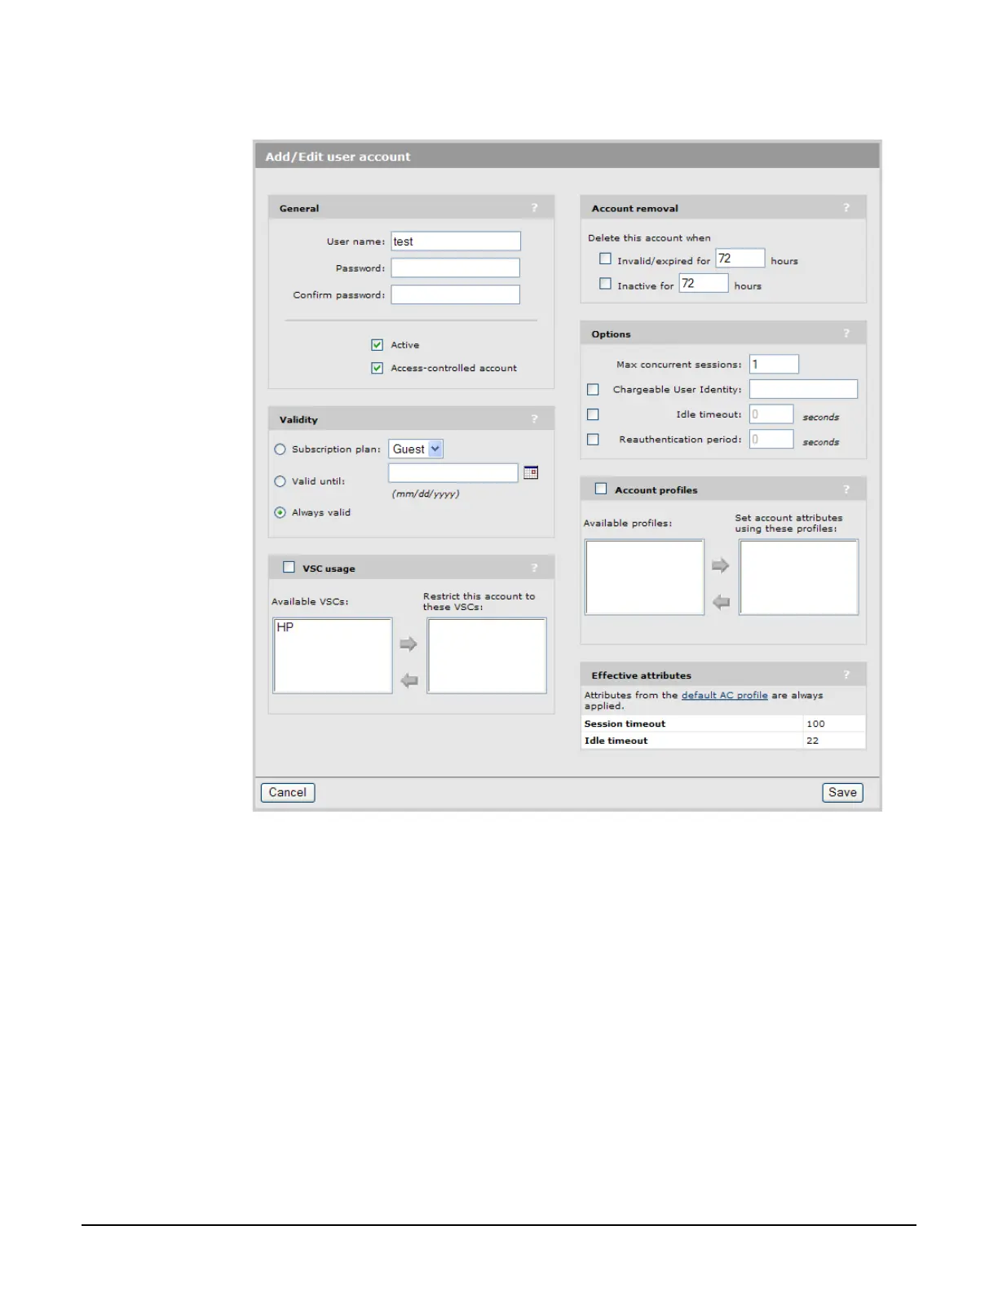Viewport: 998px width, 1292px height.
Task: Open help for the Options section
Action: (x=846, y=334)
